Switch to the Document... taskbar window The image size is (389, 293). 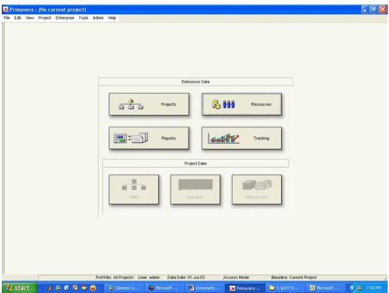tap(204, 287)
